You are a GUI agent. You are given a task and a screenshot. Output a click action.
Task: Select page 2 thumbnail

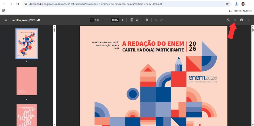(x=27, y=81)
